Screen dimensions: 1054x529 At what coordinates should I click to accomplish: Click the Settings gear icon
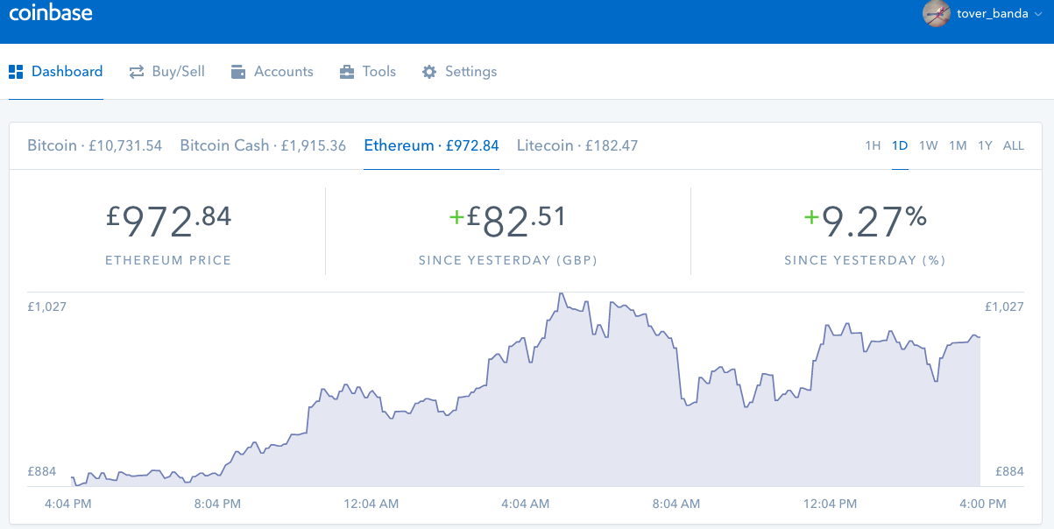coord(429,72)
